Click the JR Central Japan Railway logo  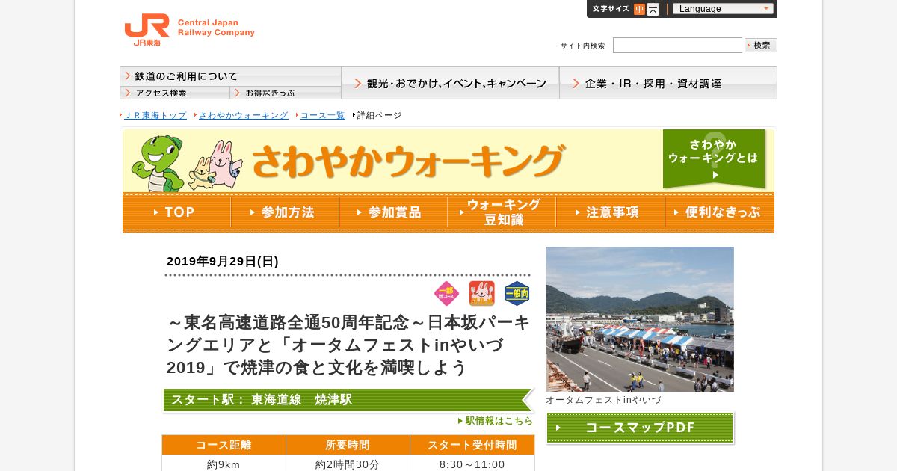(x=189, y=30)
